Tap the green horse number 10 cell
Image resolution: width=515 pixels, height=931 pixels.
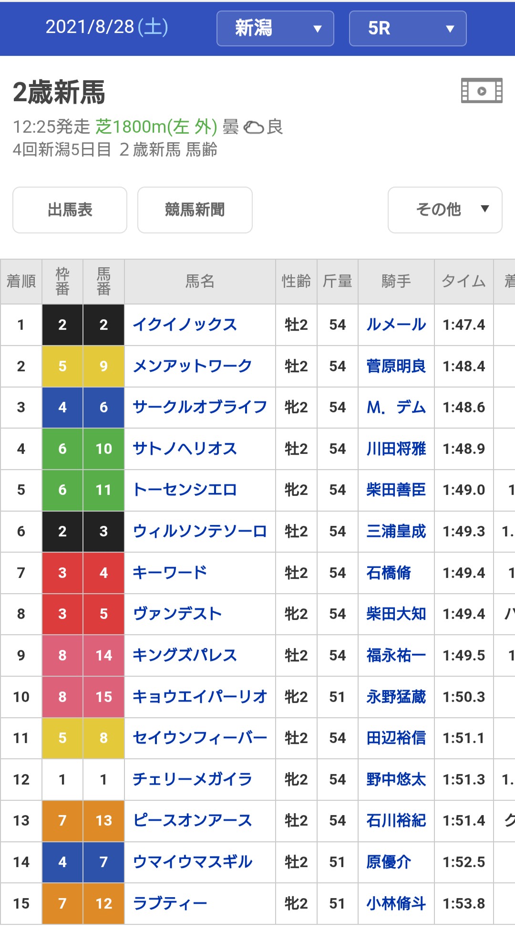pos(103,449)
